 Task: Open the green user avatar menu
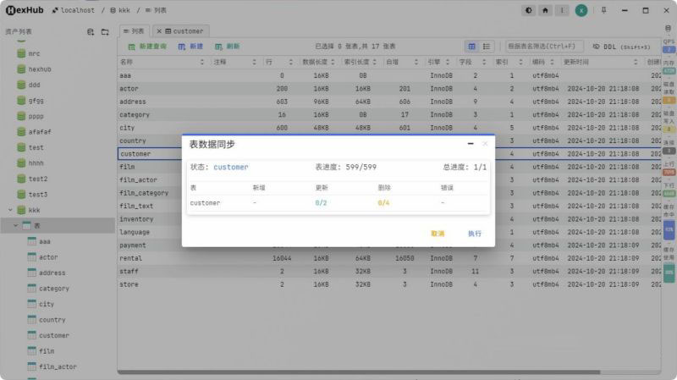[581, 10]
